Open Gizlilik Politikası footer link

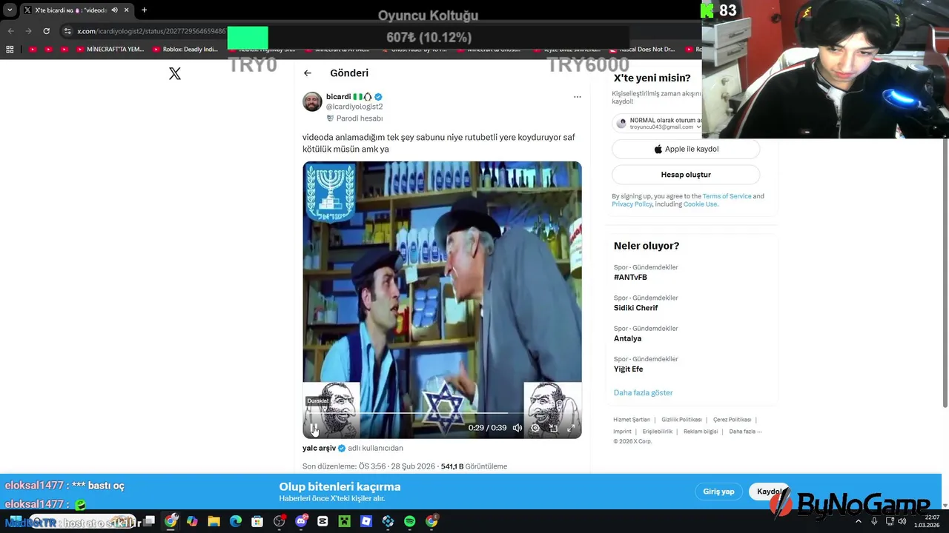pos(681,420)
